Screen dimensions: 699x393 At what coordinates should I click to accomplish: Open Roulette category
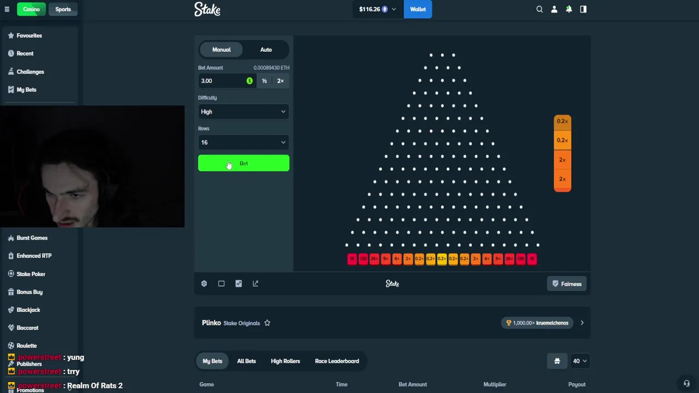coord(27,346)
